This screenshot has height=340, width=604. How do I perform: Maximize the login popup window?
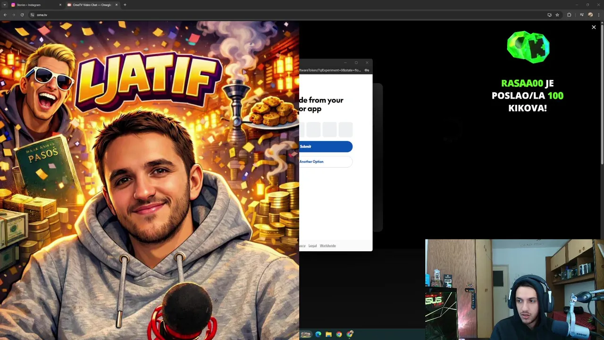click(x=356, y=62)
